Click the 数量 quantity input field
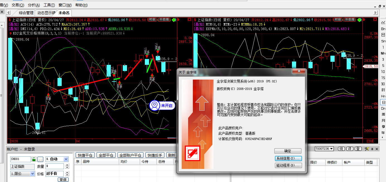The width and height of the screenshot is (386, 182). [x=55, y=166]
